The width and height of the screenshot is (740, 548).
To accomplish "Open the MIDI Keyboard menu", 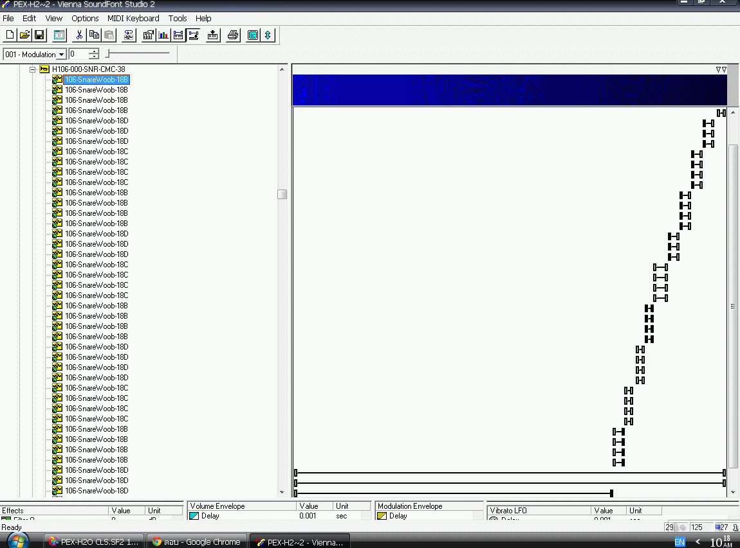I will click(133, 19).
